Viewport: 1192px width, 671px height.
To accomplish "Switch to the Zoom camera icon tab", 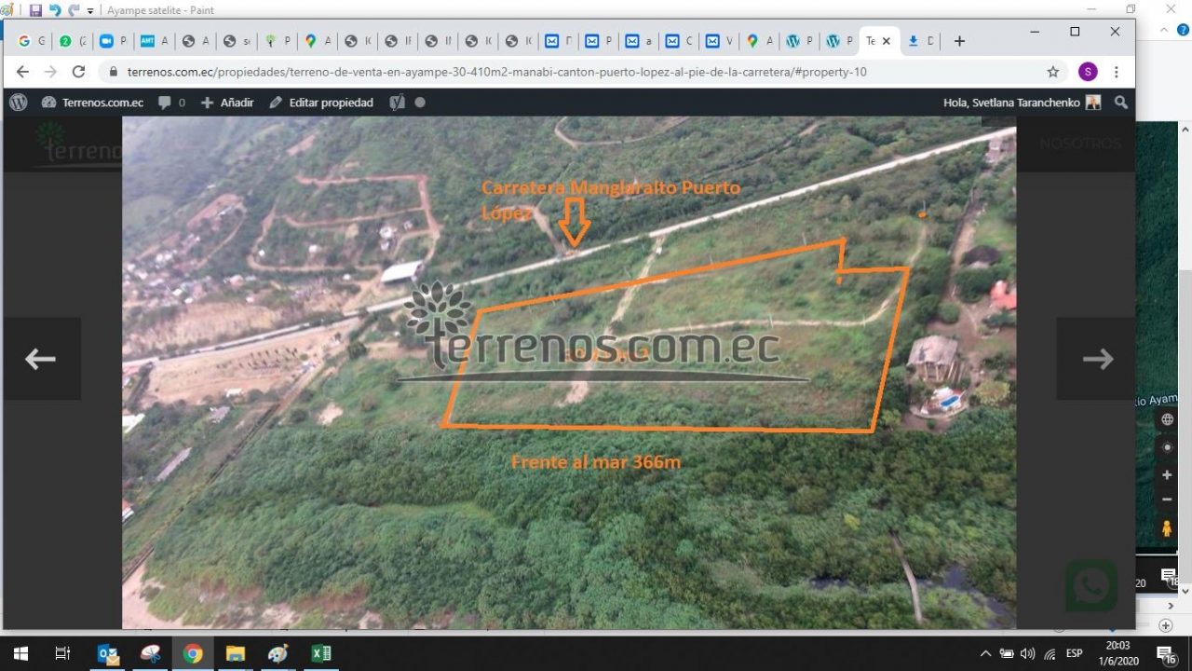I will pos(113,41).
